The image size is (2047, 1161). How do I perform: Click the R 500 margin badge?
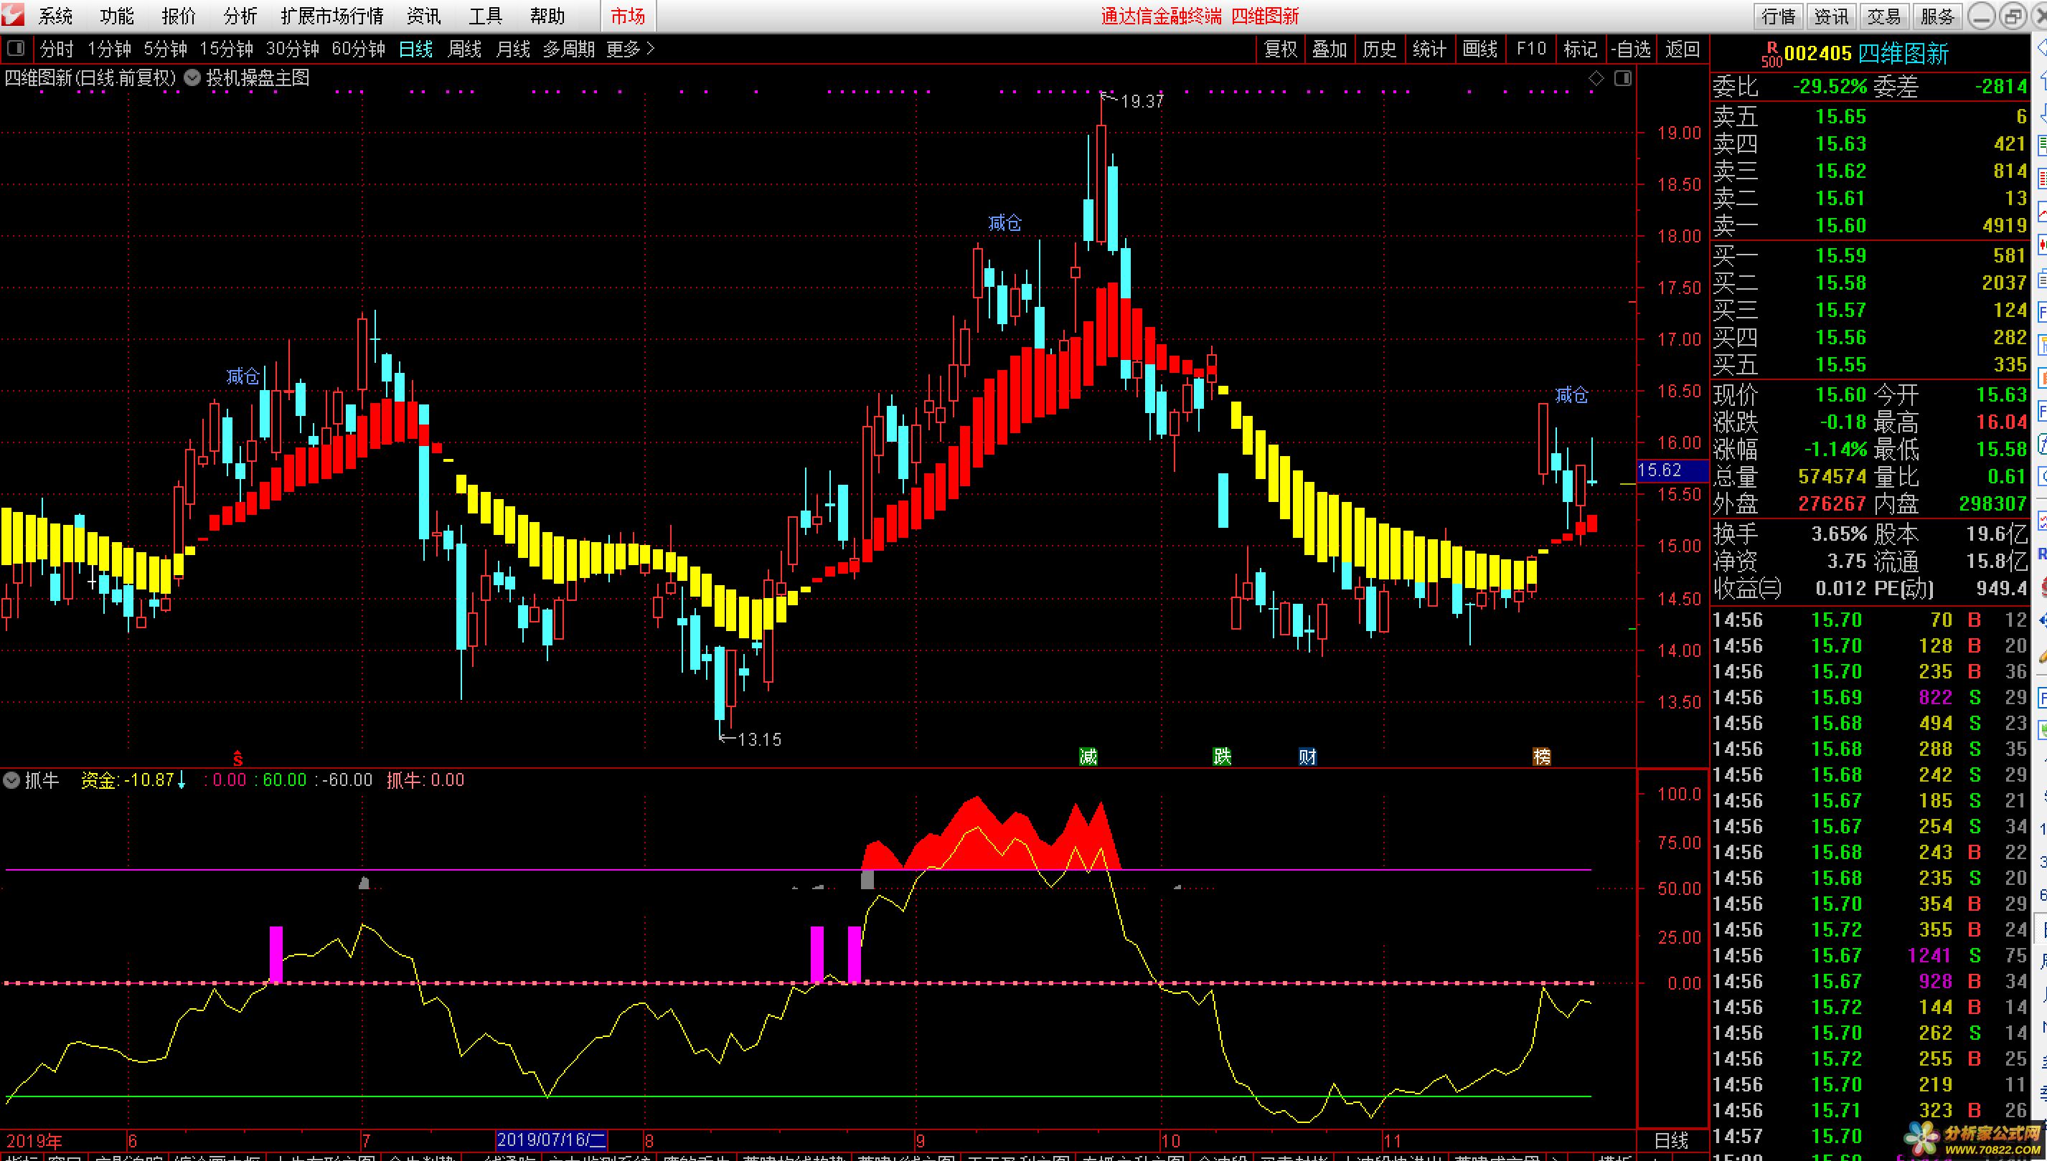tap(1771, 55)
